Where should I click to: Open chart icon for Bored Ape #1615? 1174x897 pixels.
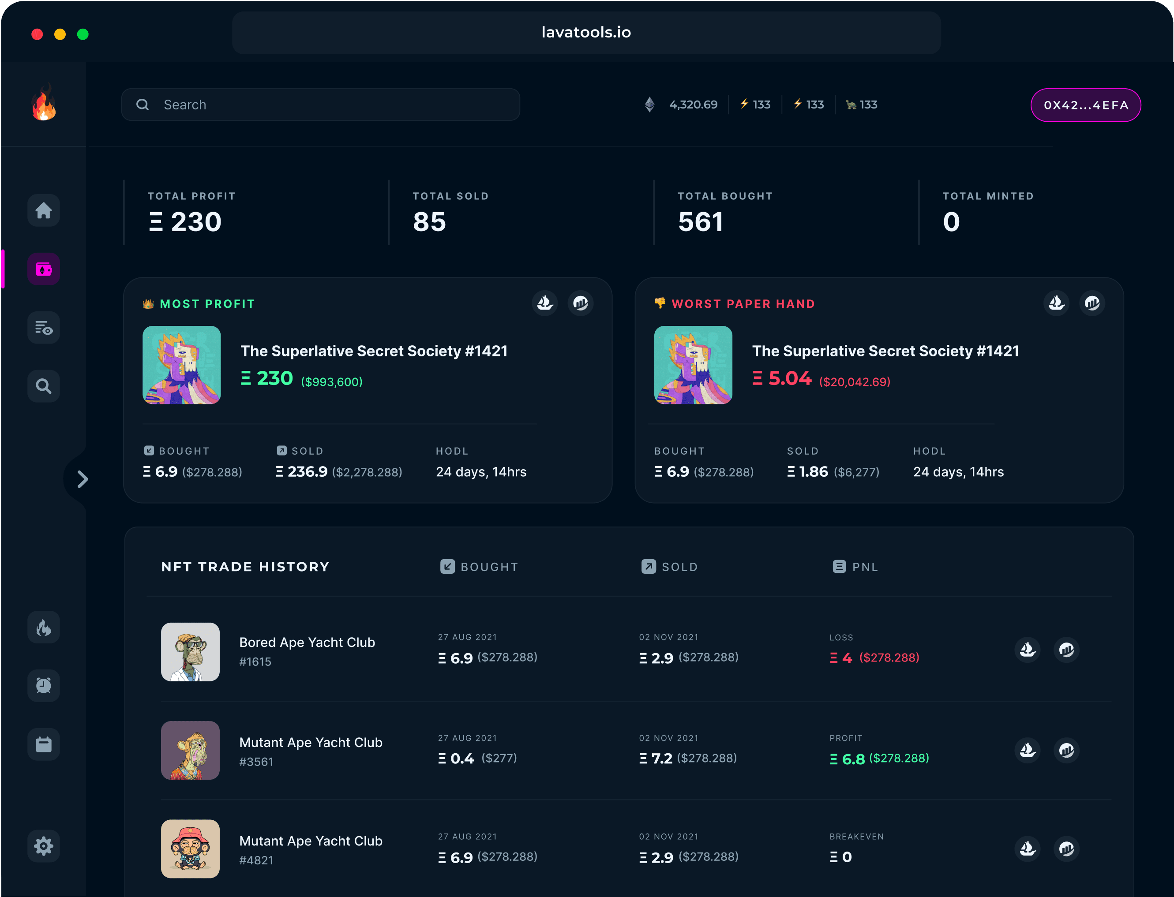1067,650
